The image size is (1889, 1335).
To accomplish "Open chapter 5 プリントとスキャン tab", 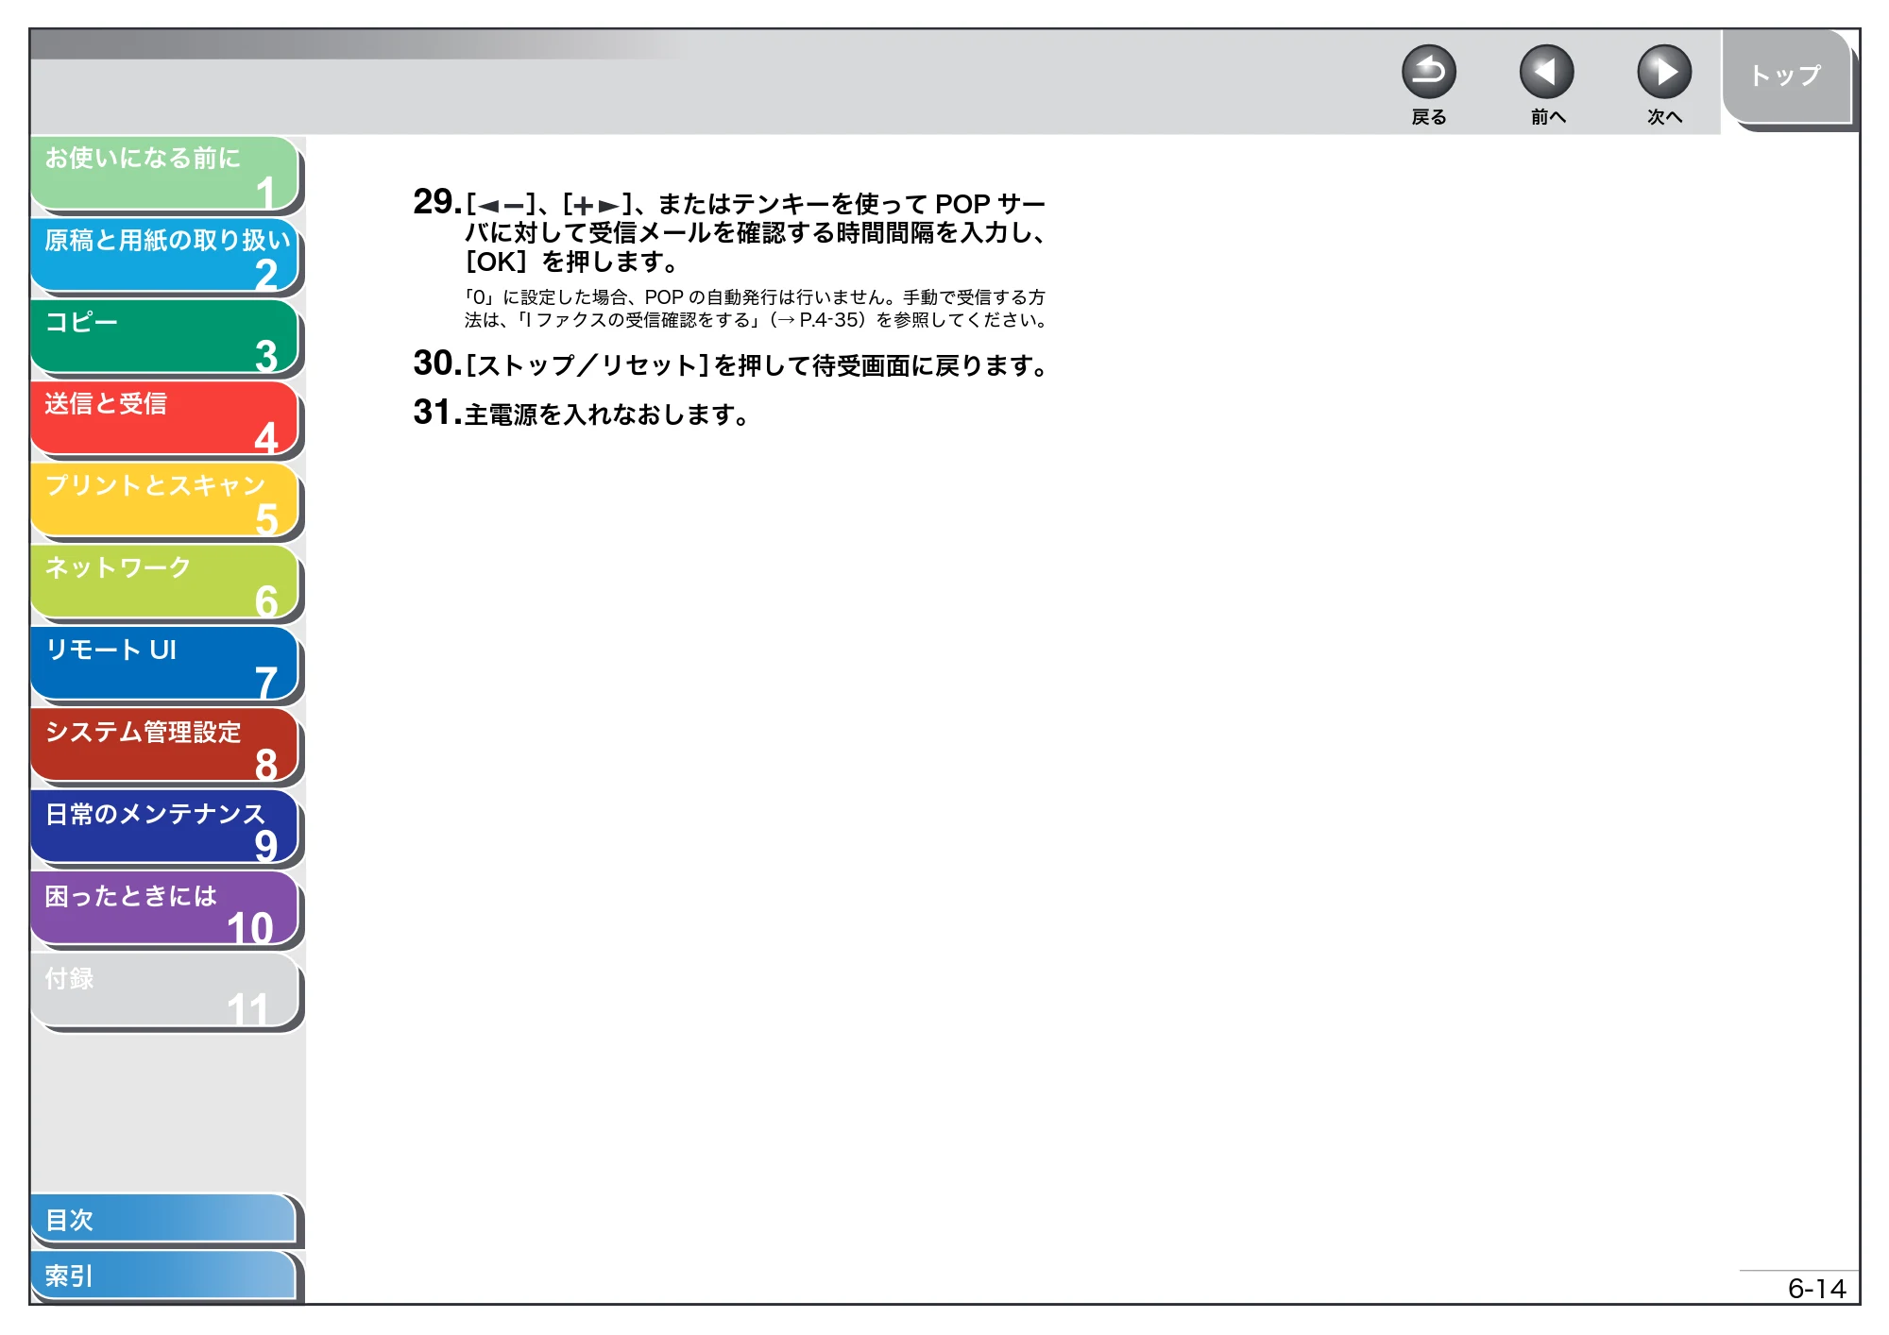I will tap(165, 500).
